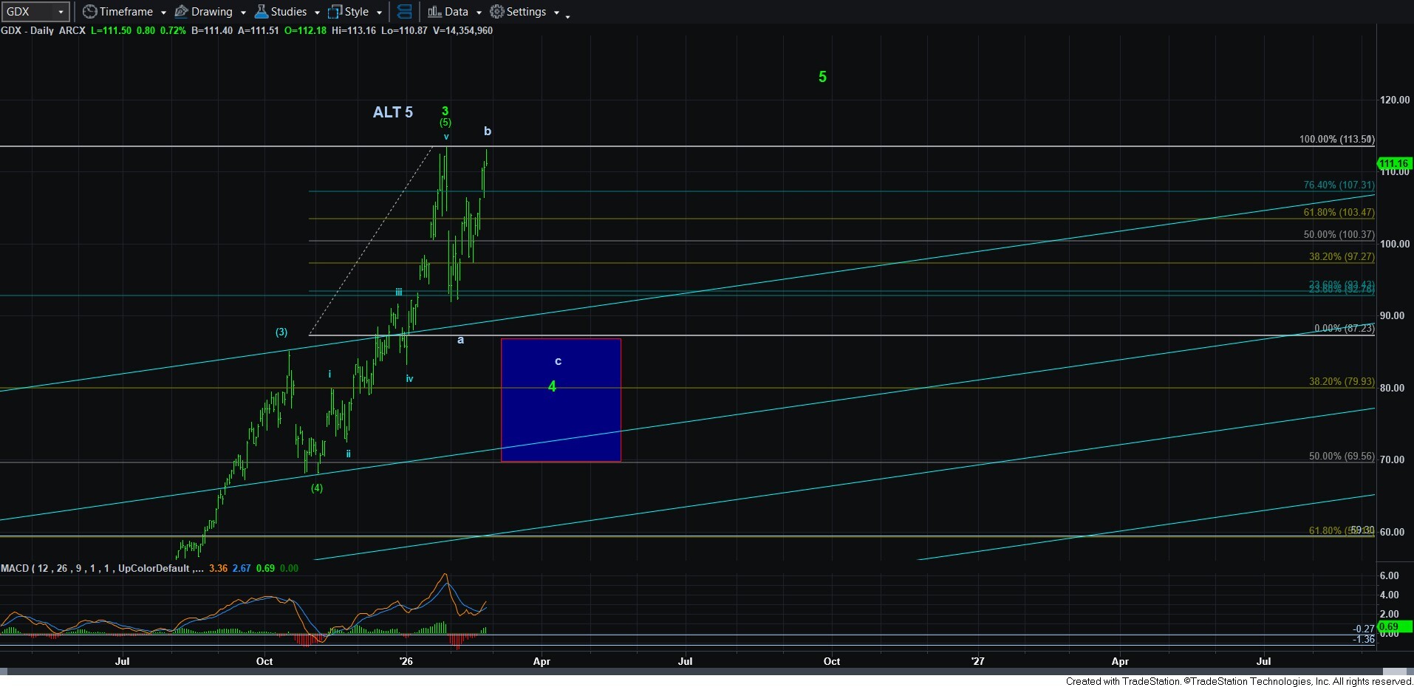
Task: Click the Timeframe clock icon
Action: (x=89, y=12)
